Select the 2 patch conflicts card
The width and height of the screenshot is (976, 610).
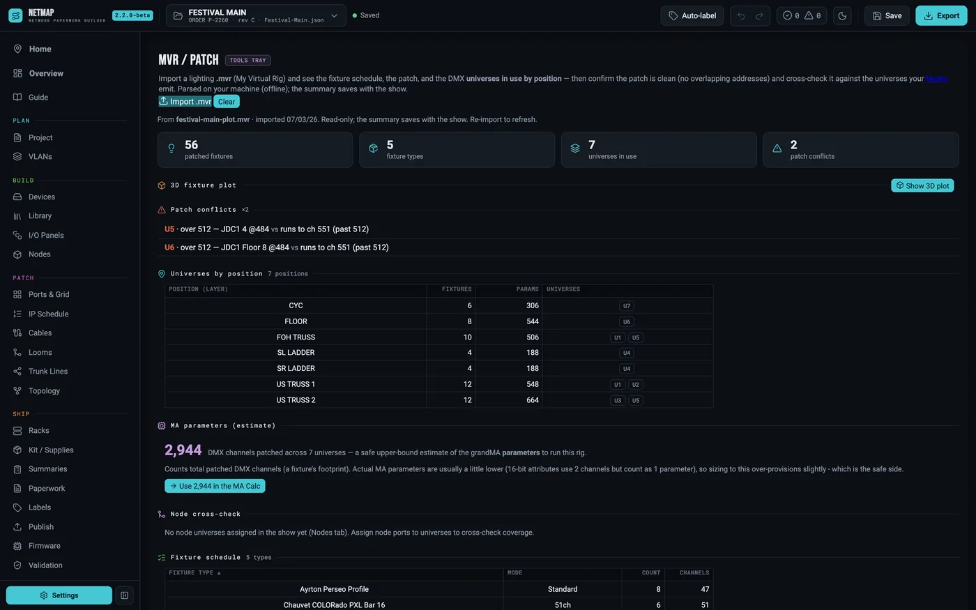coord(861,149)
